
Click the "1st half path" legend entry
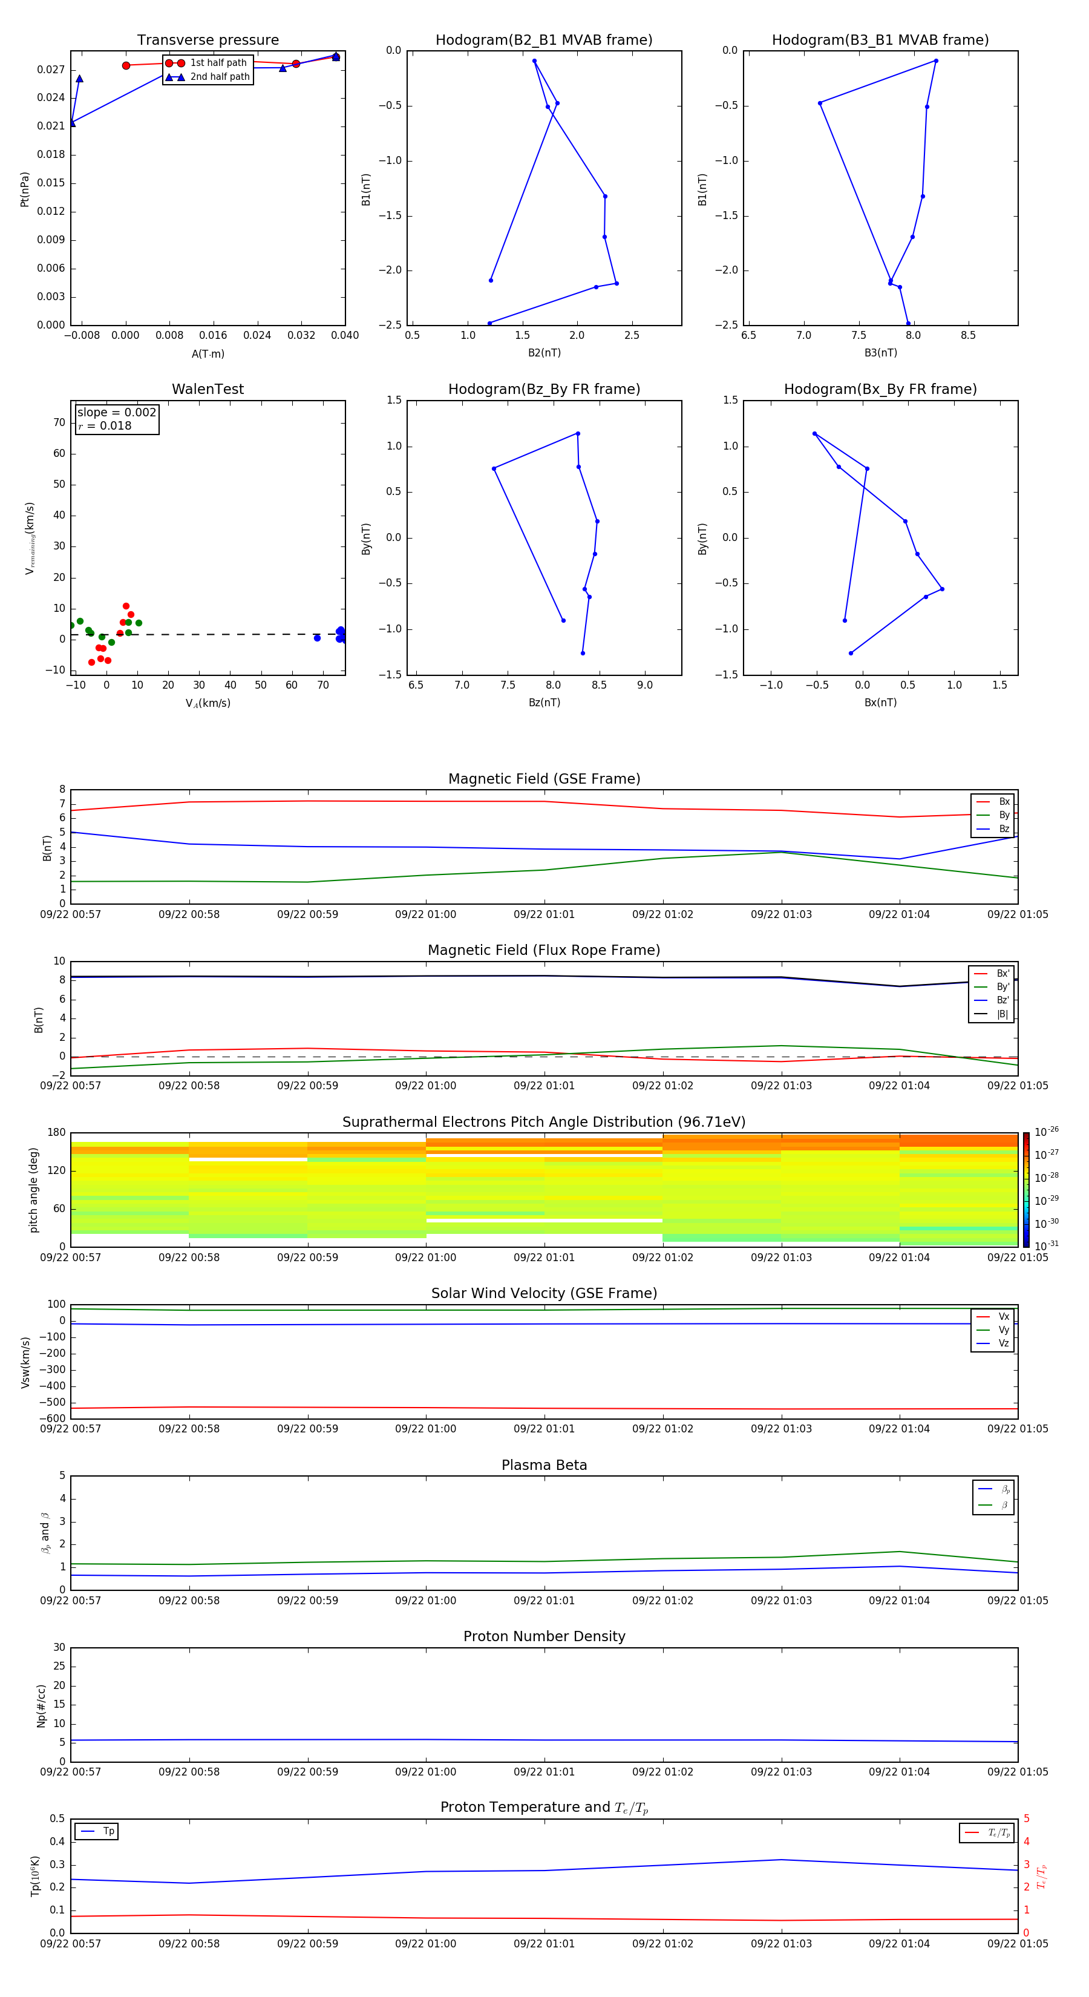[206, 63]
